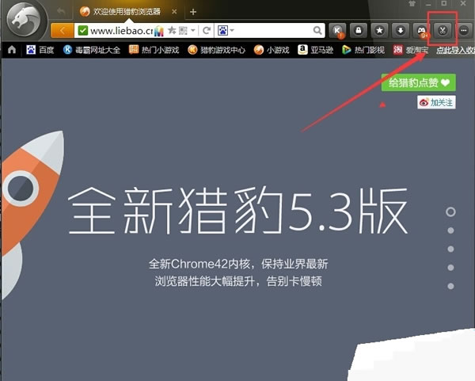This screenshot has width=475, height=381.
Task: Open the 热门影视 bookmark
Action: pyautogui.click(x=363, y=50)
